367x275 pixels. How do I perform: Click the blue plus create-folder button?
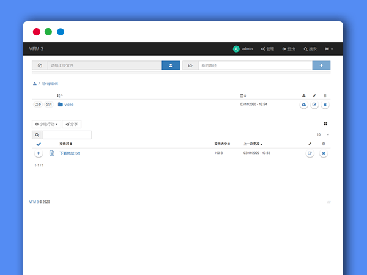[x=321, y=65]
